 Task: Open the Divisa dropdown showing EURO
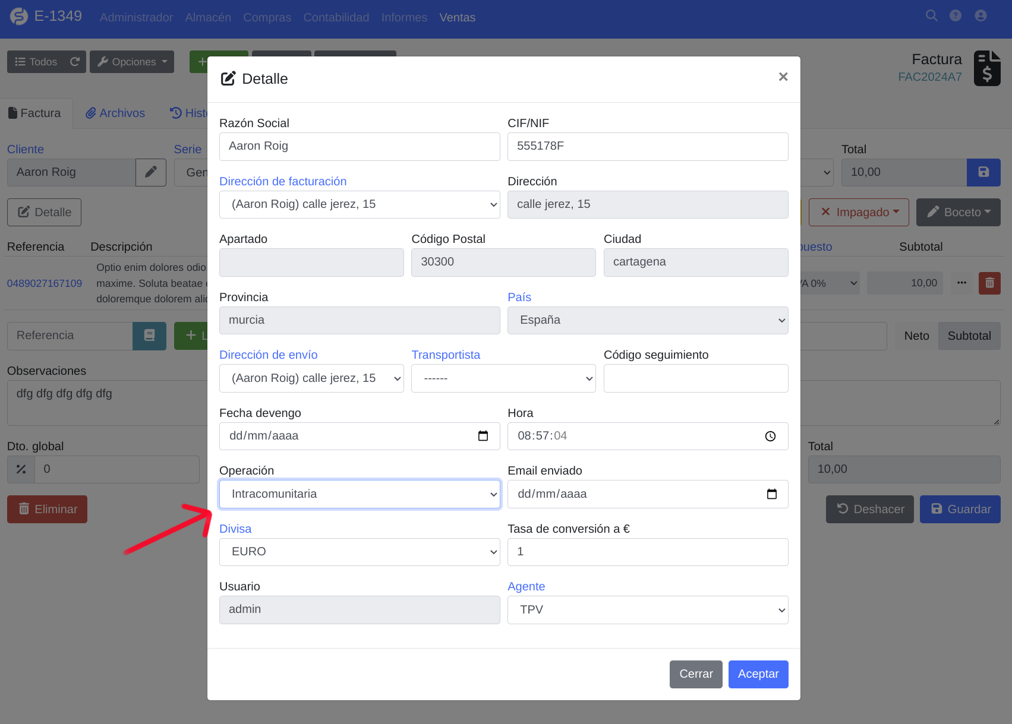[360, 552]
